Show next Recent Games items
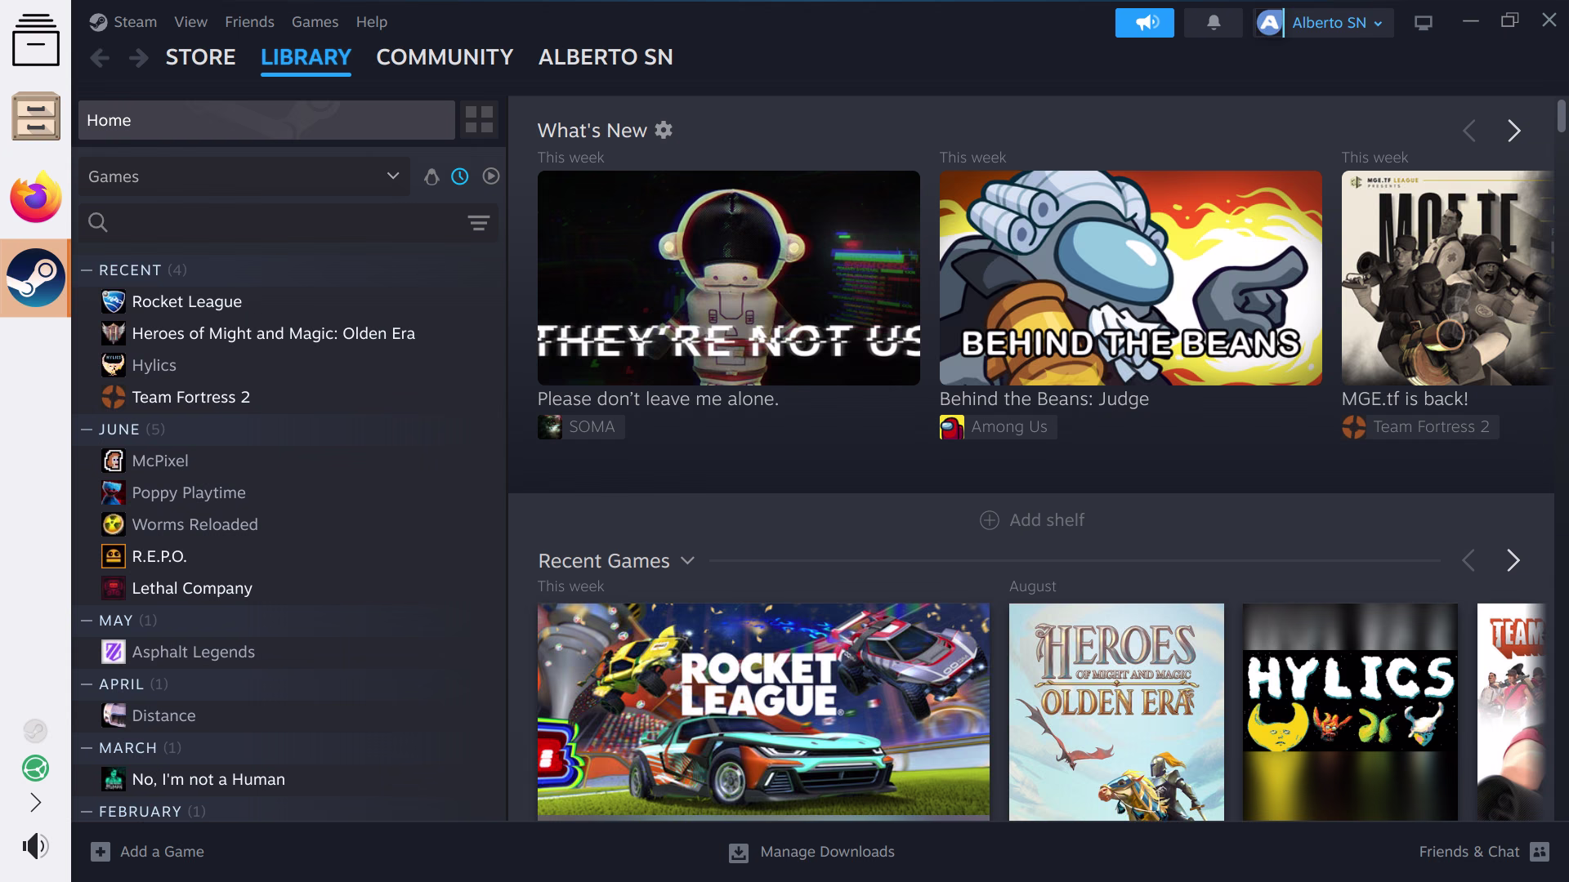The height and width of the screenshot is (882, 1569). pos(1513,560)
